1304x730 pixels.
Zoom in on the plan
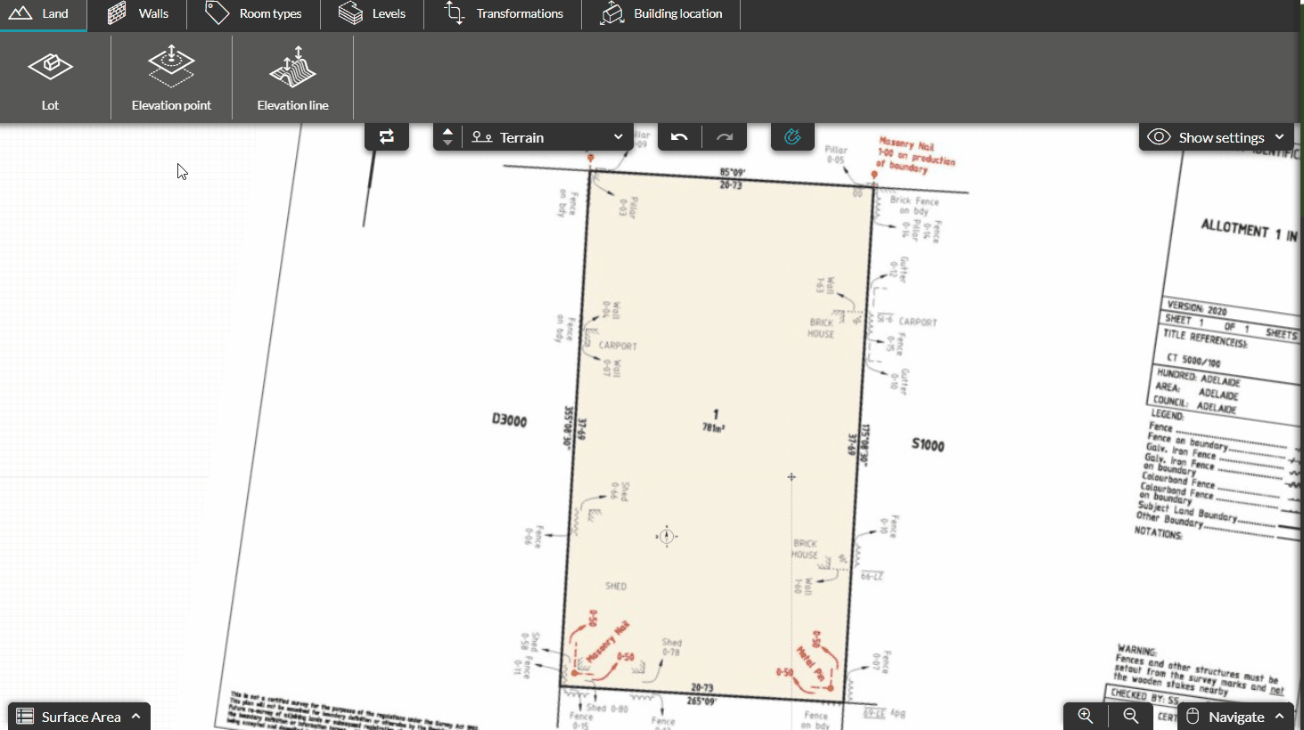pyautogui.click(x=1085, y=716)
